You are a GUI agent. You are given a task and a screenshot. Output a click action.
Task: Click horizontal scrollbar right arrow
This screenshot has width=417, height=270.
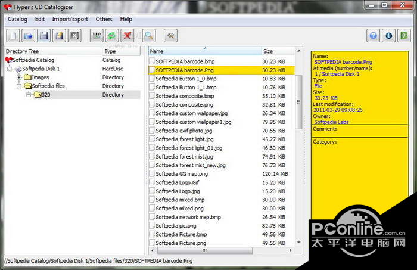tap(290, 250)
